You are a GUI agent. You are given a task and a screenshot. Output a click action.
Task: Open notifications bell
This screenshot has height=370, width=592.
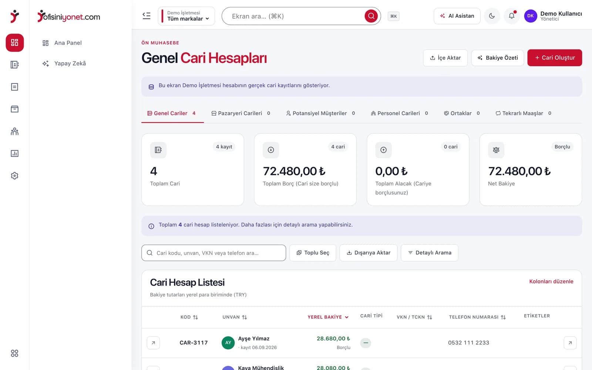pos(512,16)
